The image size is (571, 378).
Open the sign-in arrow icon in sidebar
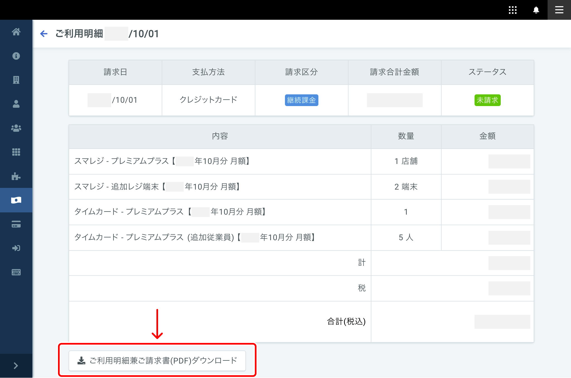coord(16,248)
